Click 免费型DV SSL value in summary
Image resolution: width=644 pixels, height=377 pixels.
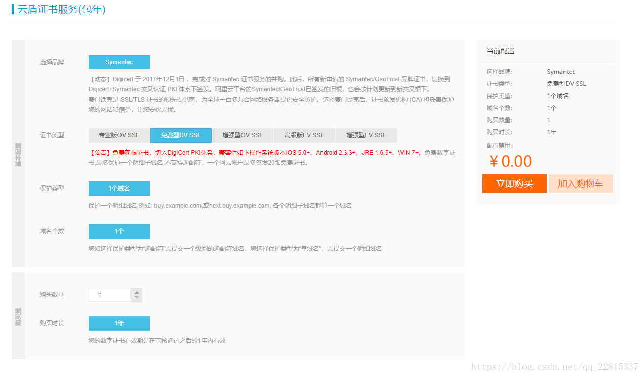pyautogui.click(x=567, y=84)
